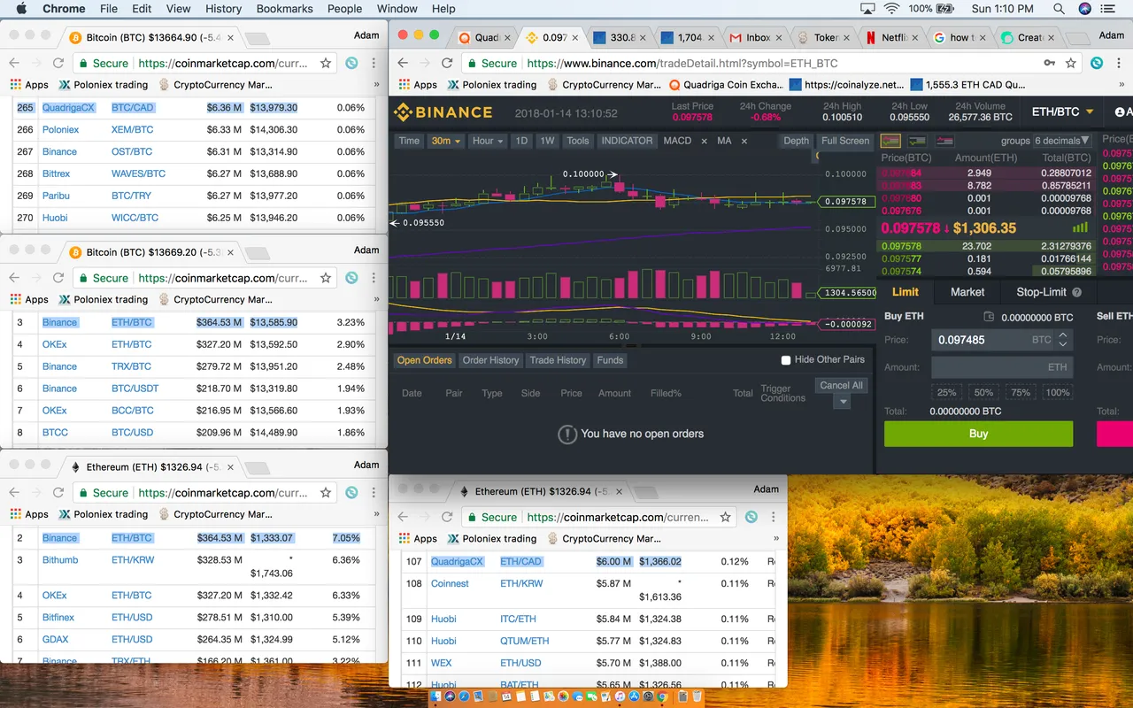Reload the Binance page
The height and width of the screenshot is (708, 1133).
tap(447, 63)
